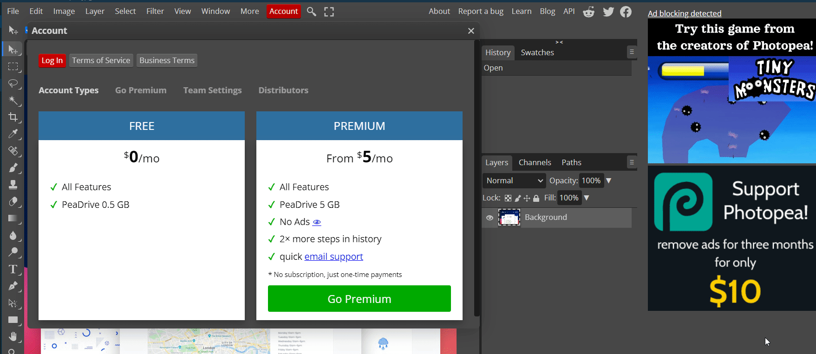Image resolution: width=816 pixels, height=354 pixels.
Task: Switch to the Paths tab
Action: pyautogui.click(x=572, y=162)
